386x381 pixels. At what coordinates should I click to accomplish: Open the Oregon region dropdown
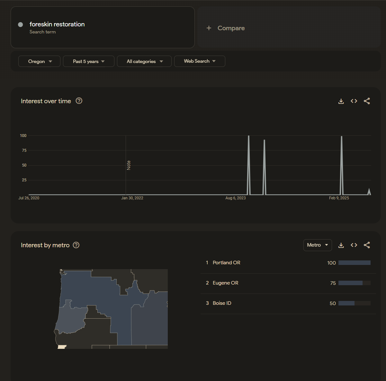(39, 61)
